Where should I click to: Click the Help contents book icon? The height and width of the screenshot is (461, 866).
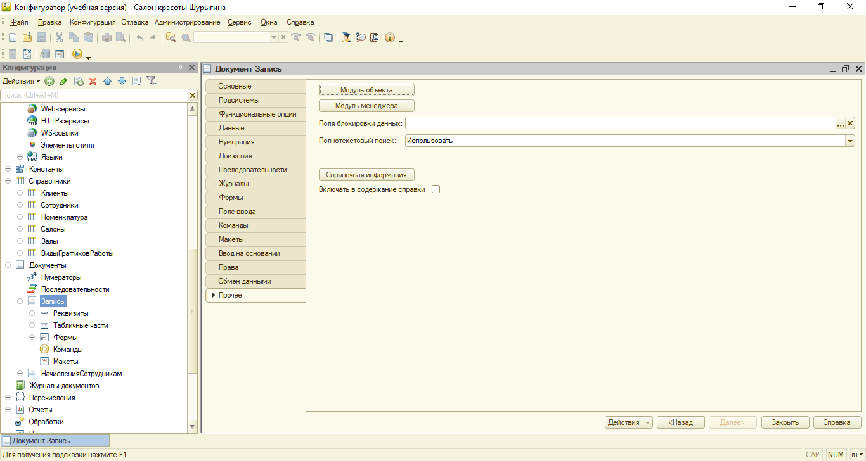(375, 37)
